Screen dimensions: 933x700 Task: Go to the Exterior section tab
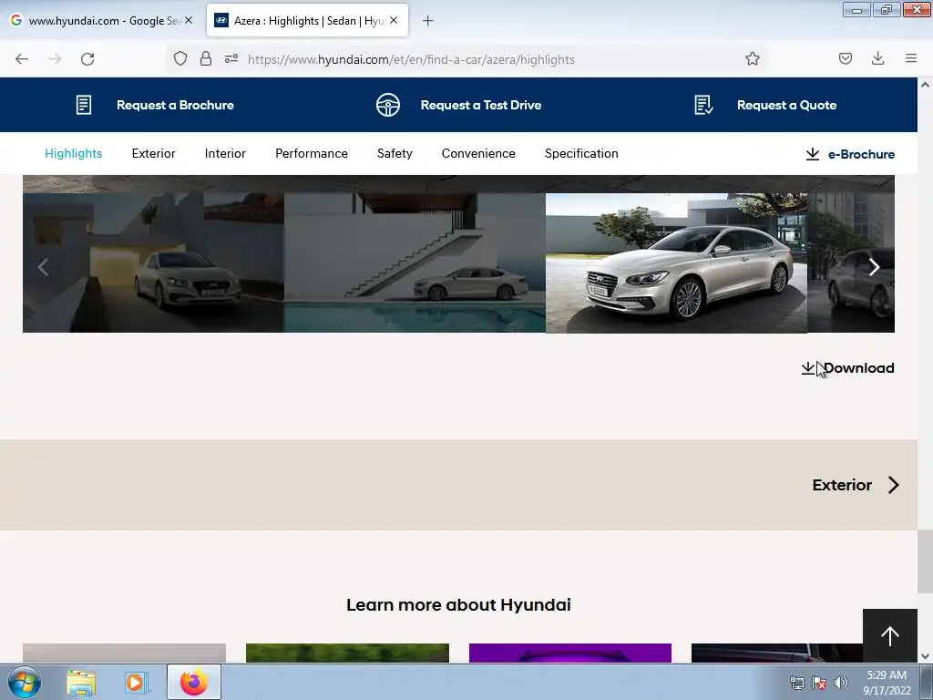pyautogui.click(x=153, y=153)
